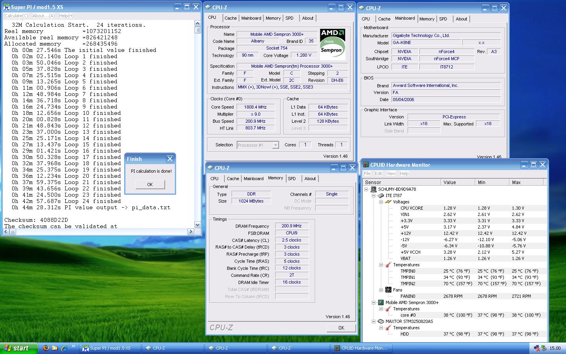This screenshot has width=566, height=354.
Task: Launch Firefox from the quick launch bar
Action: [46, 348]
